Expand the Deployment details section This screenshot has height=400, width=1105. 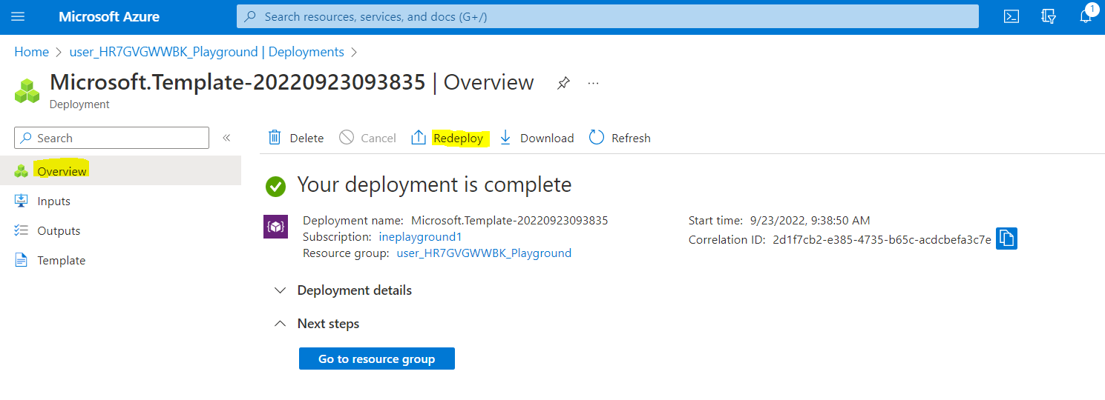point(354,290)
